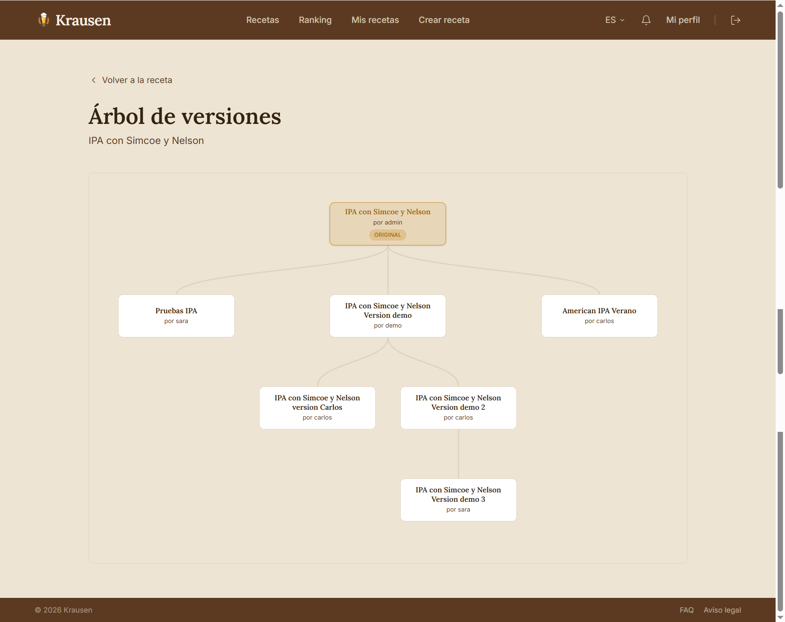Image resolution: width=785 pixels, height=622 pixels.
Task: Open the notifications bell
Action: tap(646, 20)
